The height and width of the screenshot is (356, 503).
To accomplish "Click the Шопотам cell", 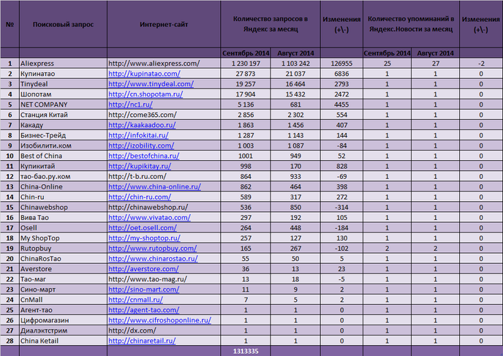I will [63, 94].
